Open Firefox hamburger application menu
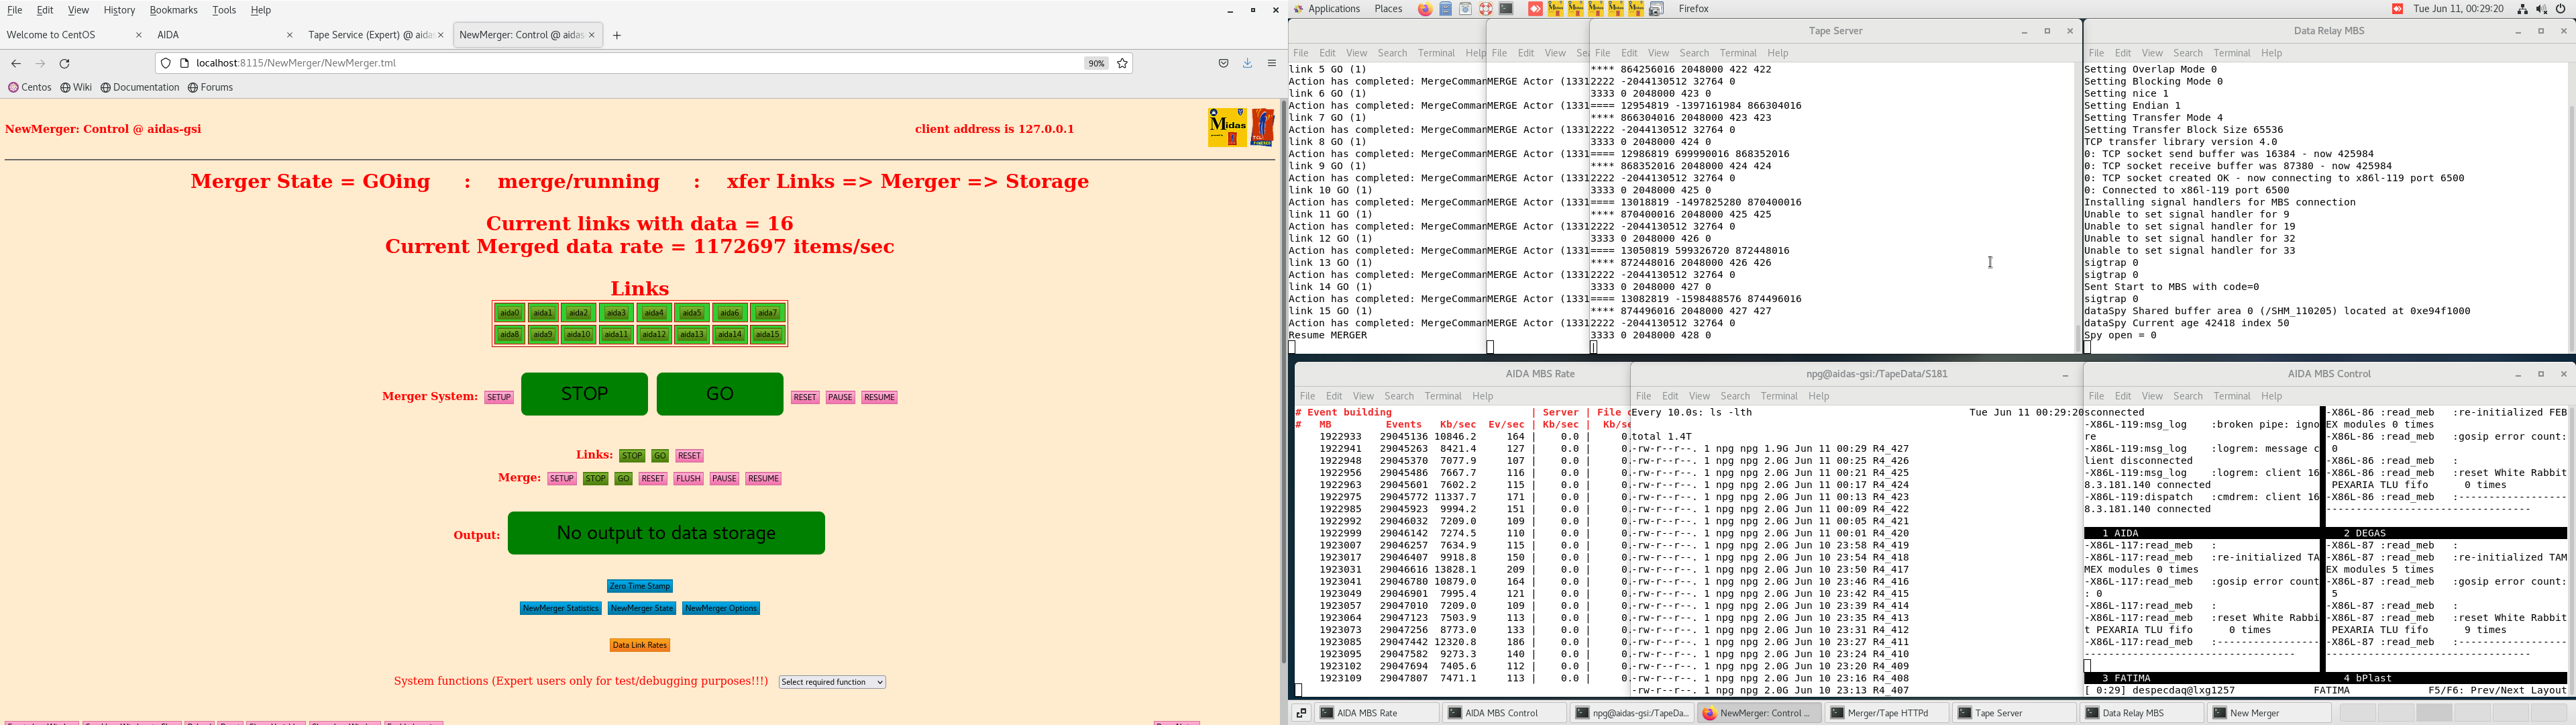Screen dimensions: 2576x725 point(1272,63)
